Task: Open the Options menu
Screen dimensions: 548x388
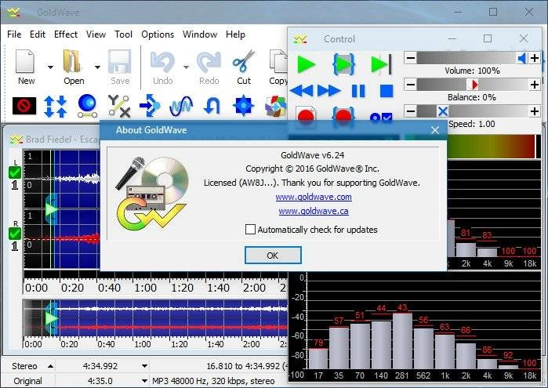Action: tap(158, 34)
